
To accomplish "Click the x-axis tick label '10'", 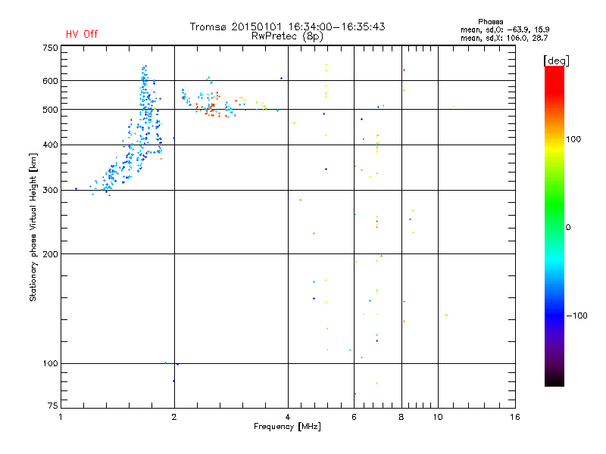I will point(438,417).
